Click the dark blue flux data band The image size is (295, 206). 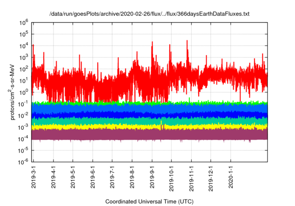pos(149,115)
